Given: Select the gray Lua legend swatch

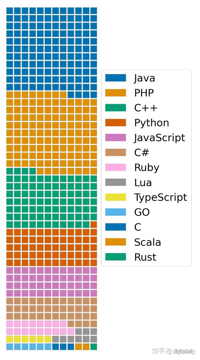Looking at the screenshot, I should click(115, 182).
